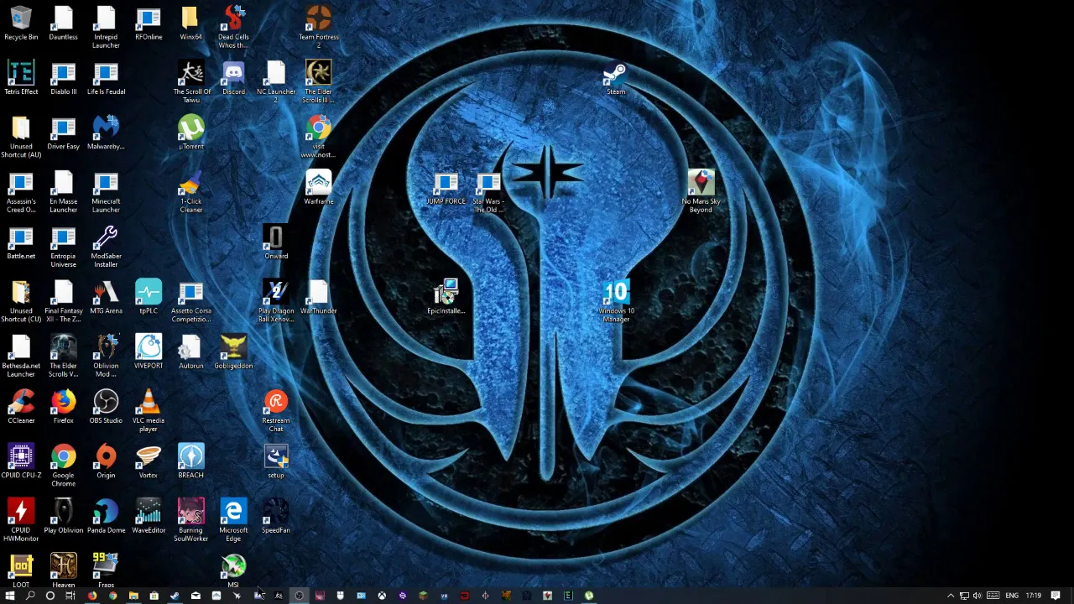
Task: Select the BREACH desktop shortcut
Action: 190,461
